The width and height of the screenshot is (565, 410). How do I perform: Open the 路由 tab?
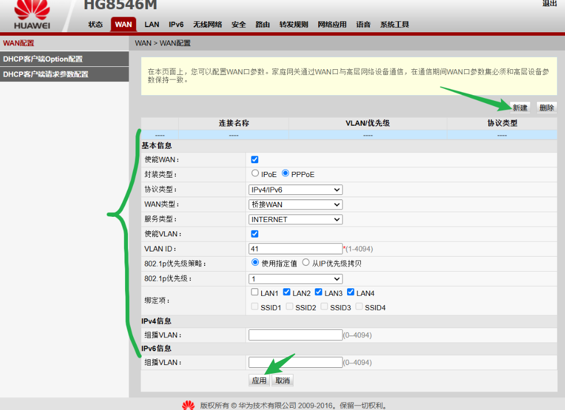pos(263,24)
